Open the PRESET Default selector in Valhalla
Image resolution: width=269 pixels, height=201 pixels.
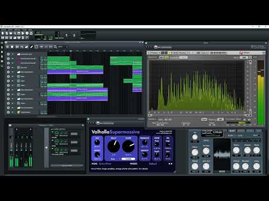(x=153, y=164)
